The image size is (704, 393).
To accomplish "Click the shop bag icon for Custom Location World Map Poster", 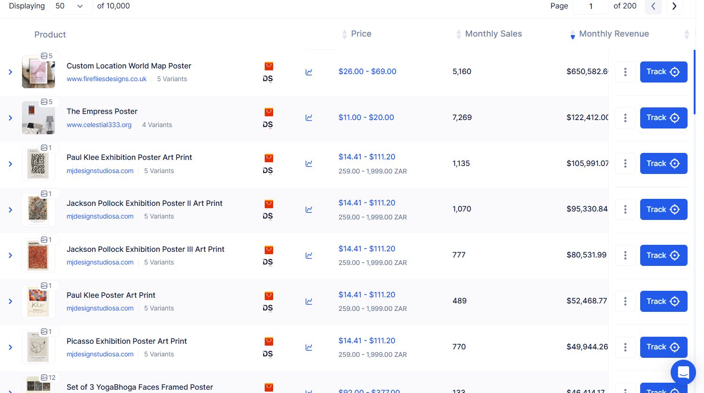I will [x=269, y=66].
